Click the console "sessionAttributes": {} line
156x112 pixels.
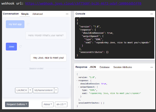(94, 52)
